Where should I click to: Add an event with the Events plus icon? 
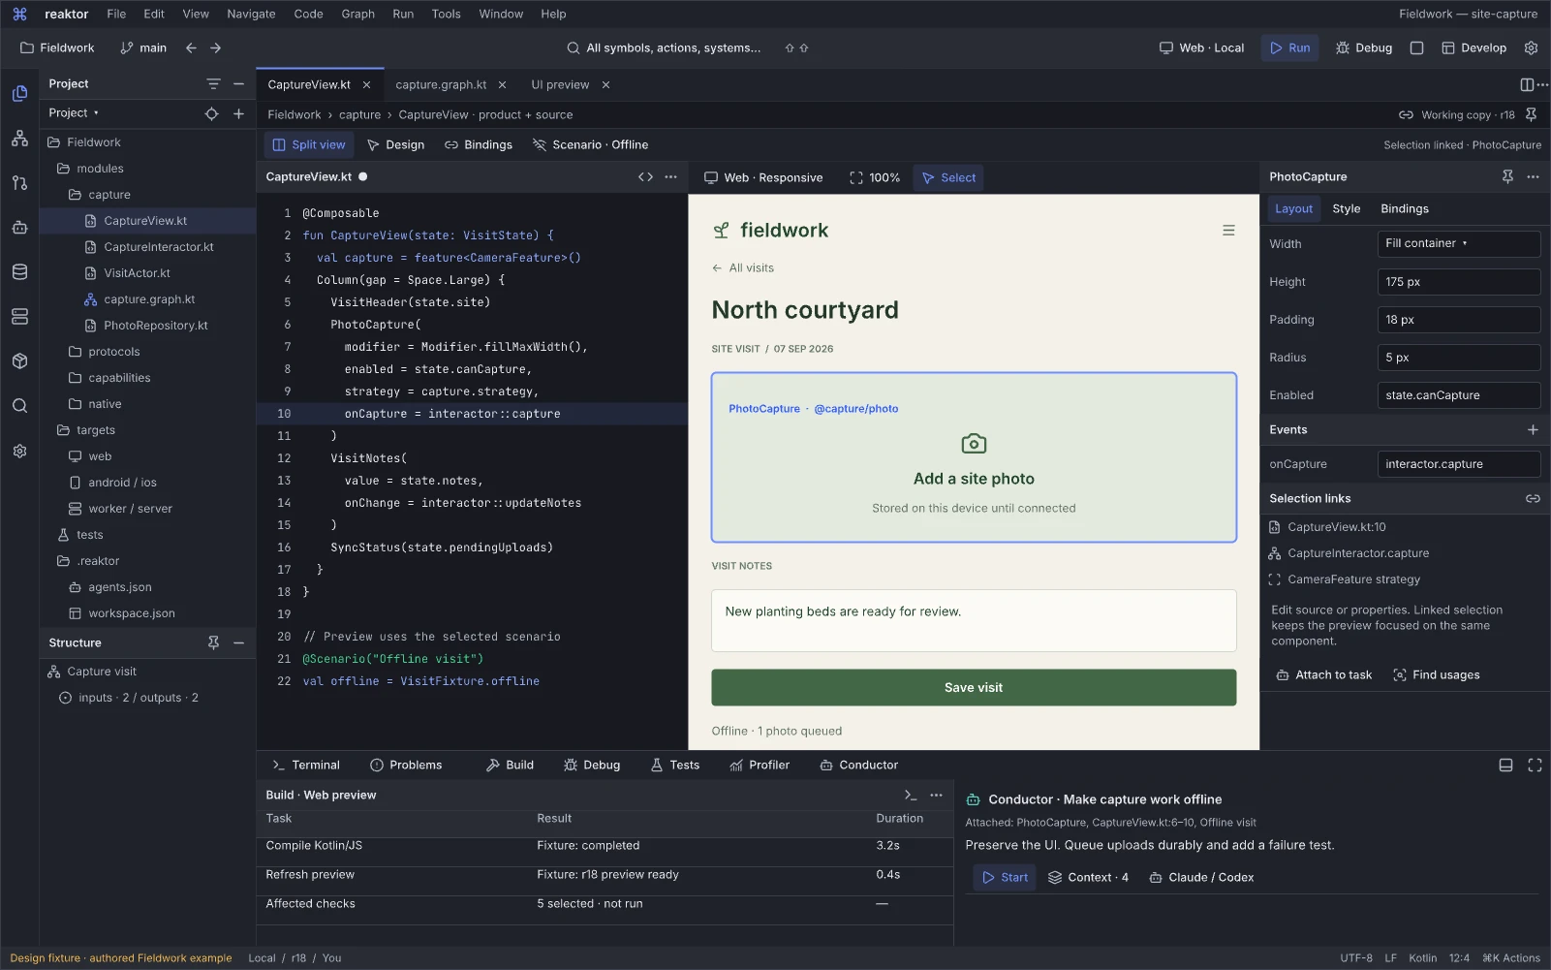coord(1533,430)
